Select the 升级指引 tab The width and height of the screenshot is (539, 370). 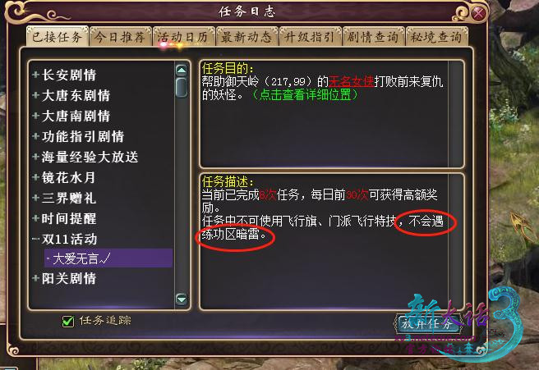[310, 36]
